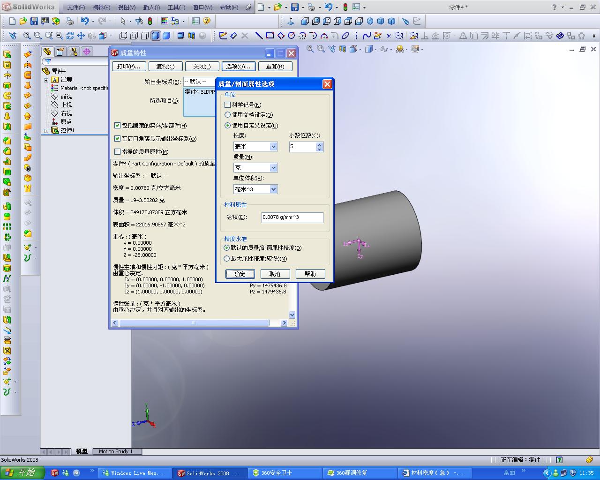The width and height of the screenshot is (600, 480).
Task: Open the 质量 unit dropdown showing 克
Action: pos(255,168)
